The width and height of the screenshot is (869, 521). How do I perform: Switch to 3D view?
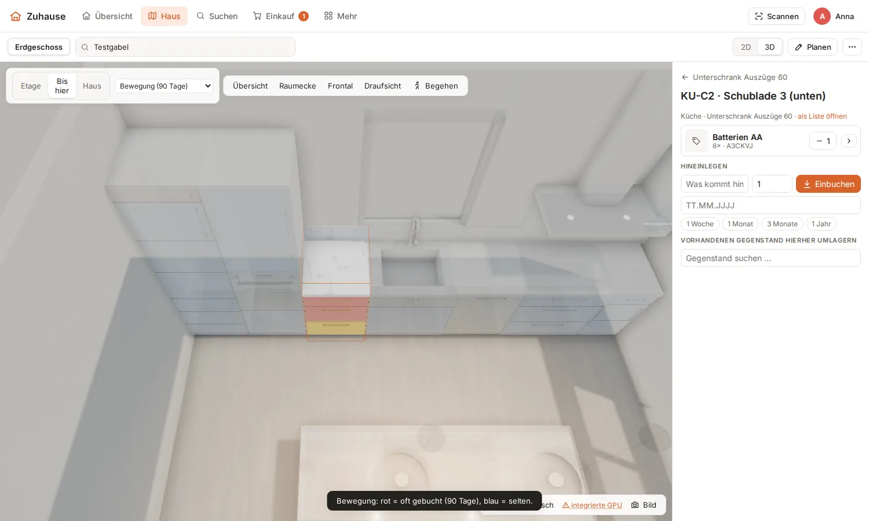pos(769,47)
